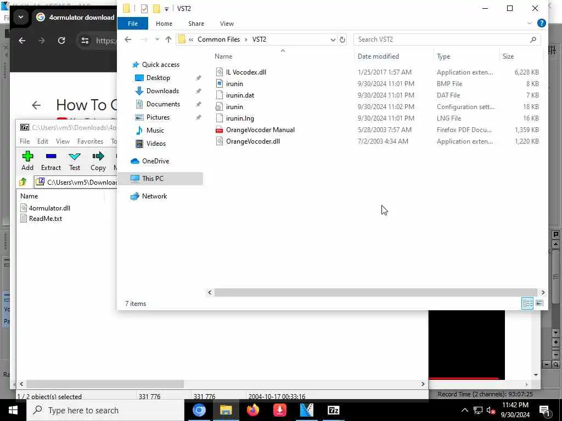
Task: Open Chrome tab search dropdown
Action: (21, 17)
